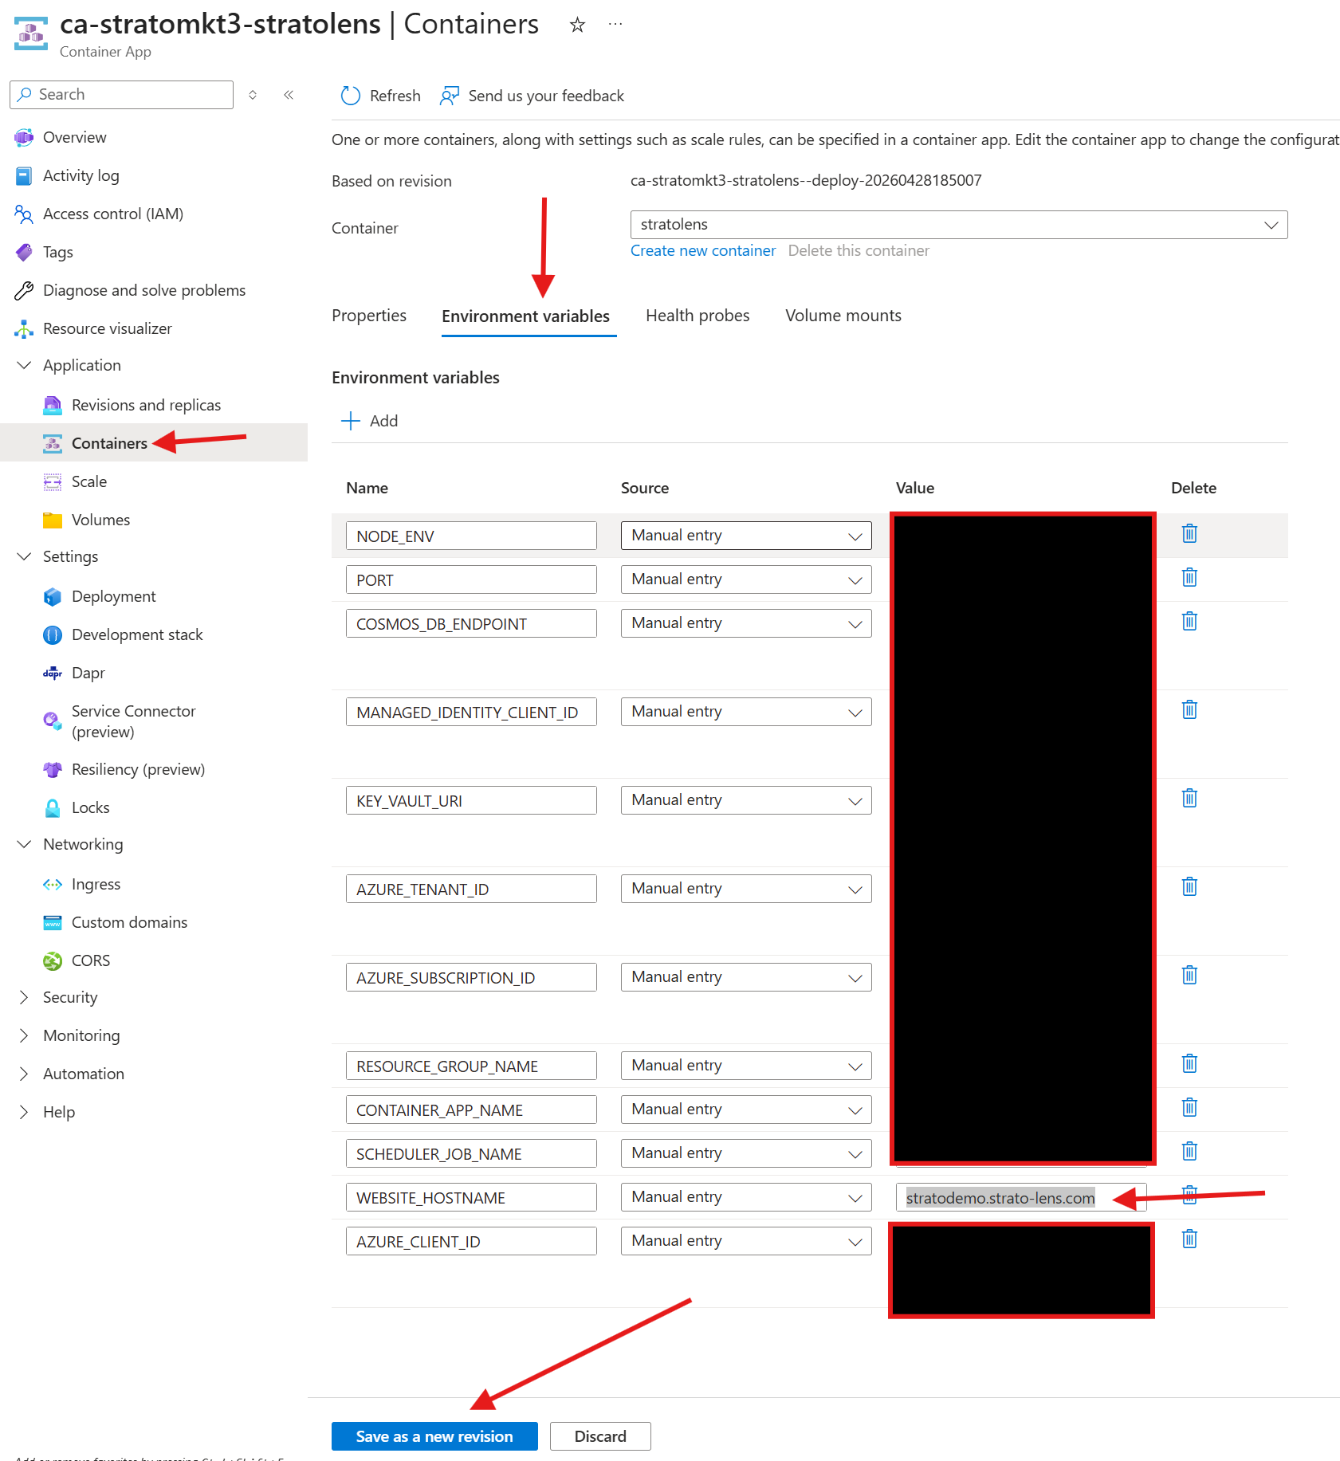Open Activity log in the sidebar
This screenshot has height=1461, width=1340.
tap(81, 175)
